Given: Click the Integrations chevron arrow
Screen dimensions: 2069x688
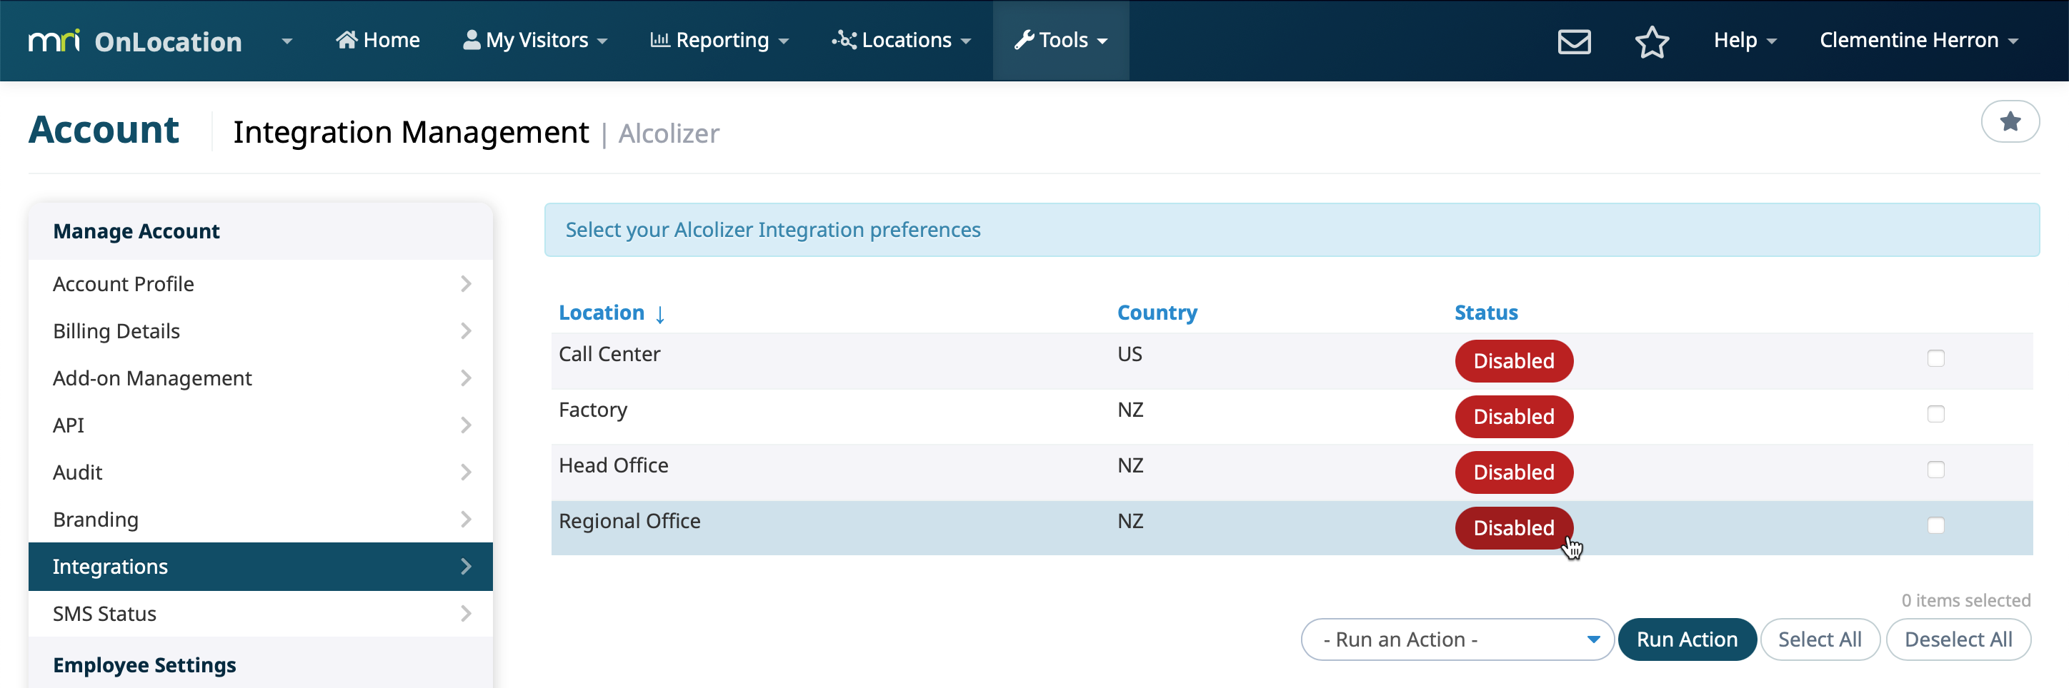Looking at the screenshot, I should (466, 567).
